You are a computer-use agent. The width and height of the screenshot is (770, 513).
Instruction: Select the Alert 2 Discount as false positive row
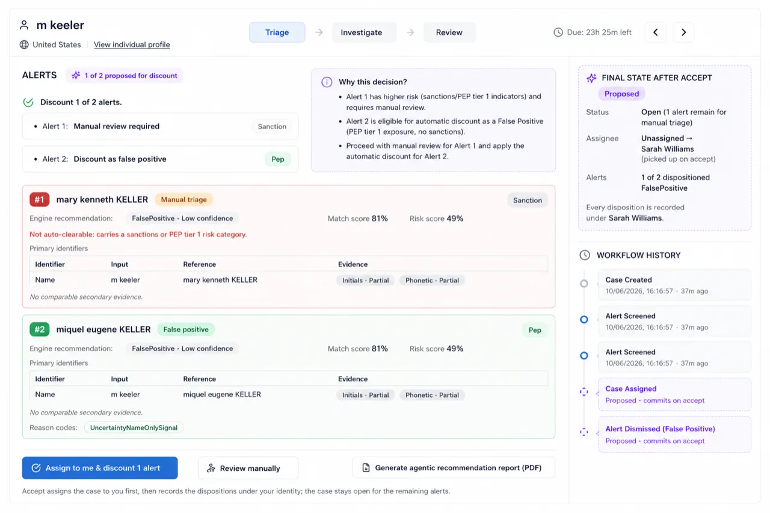tap(160, 159)
